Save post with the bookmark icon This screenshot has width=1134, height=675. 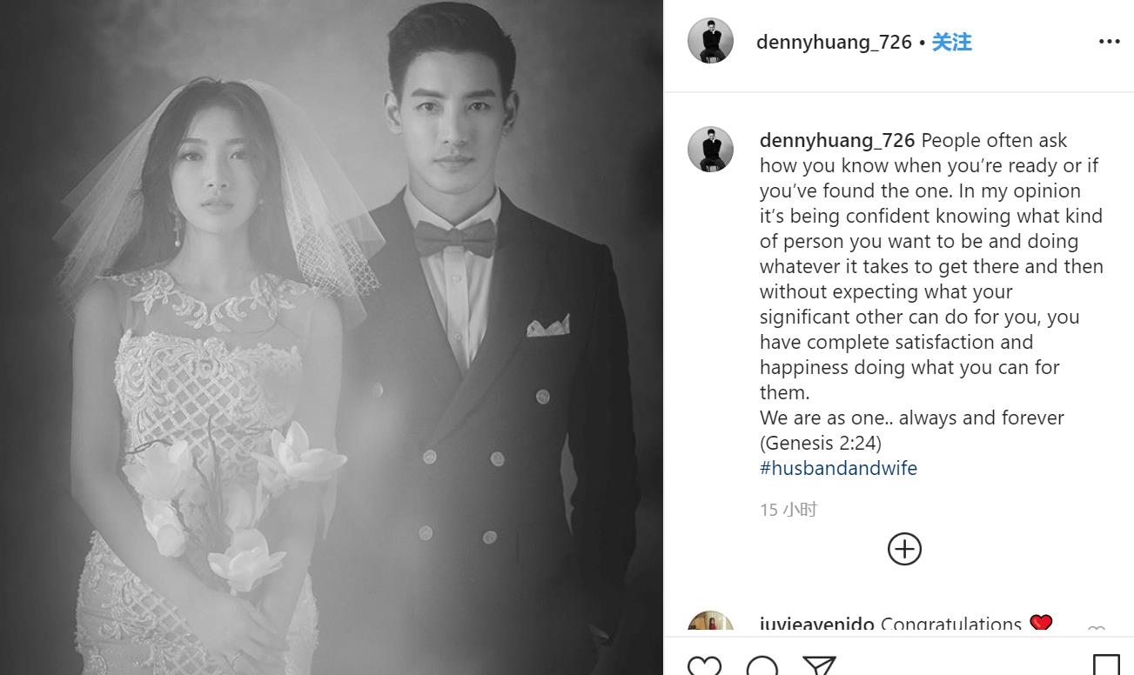(x=1105, y=665)
